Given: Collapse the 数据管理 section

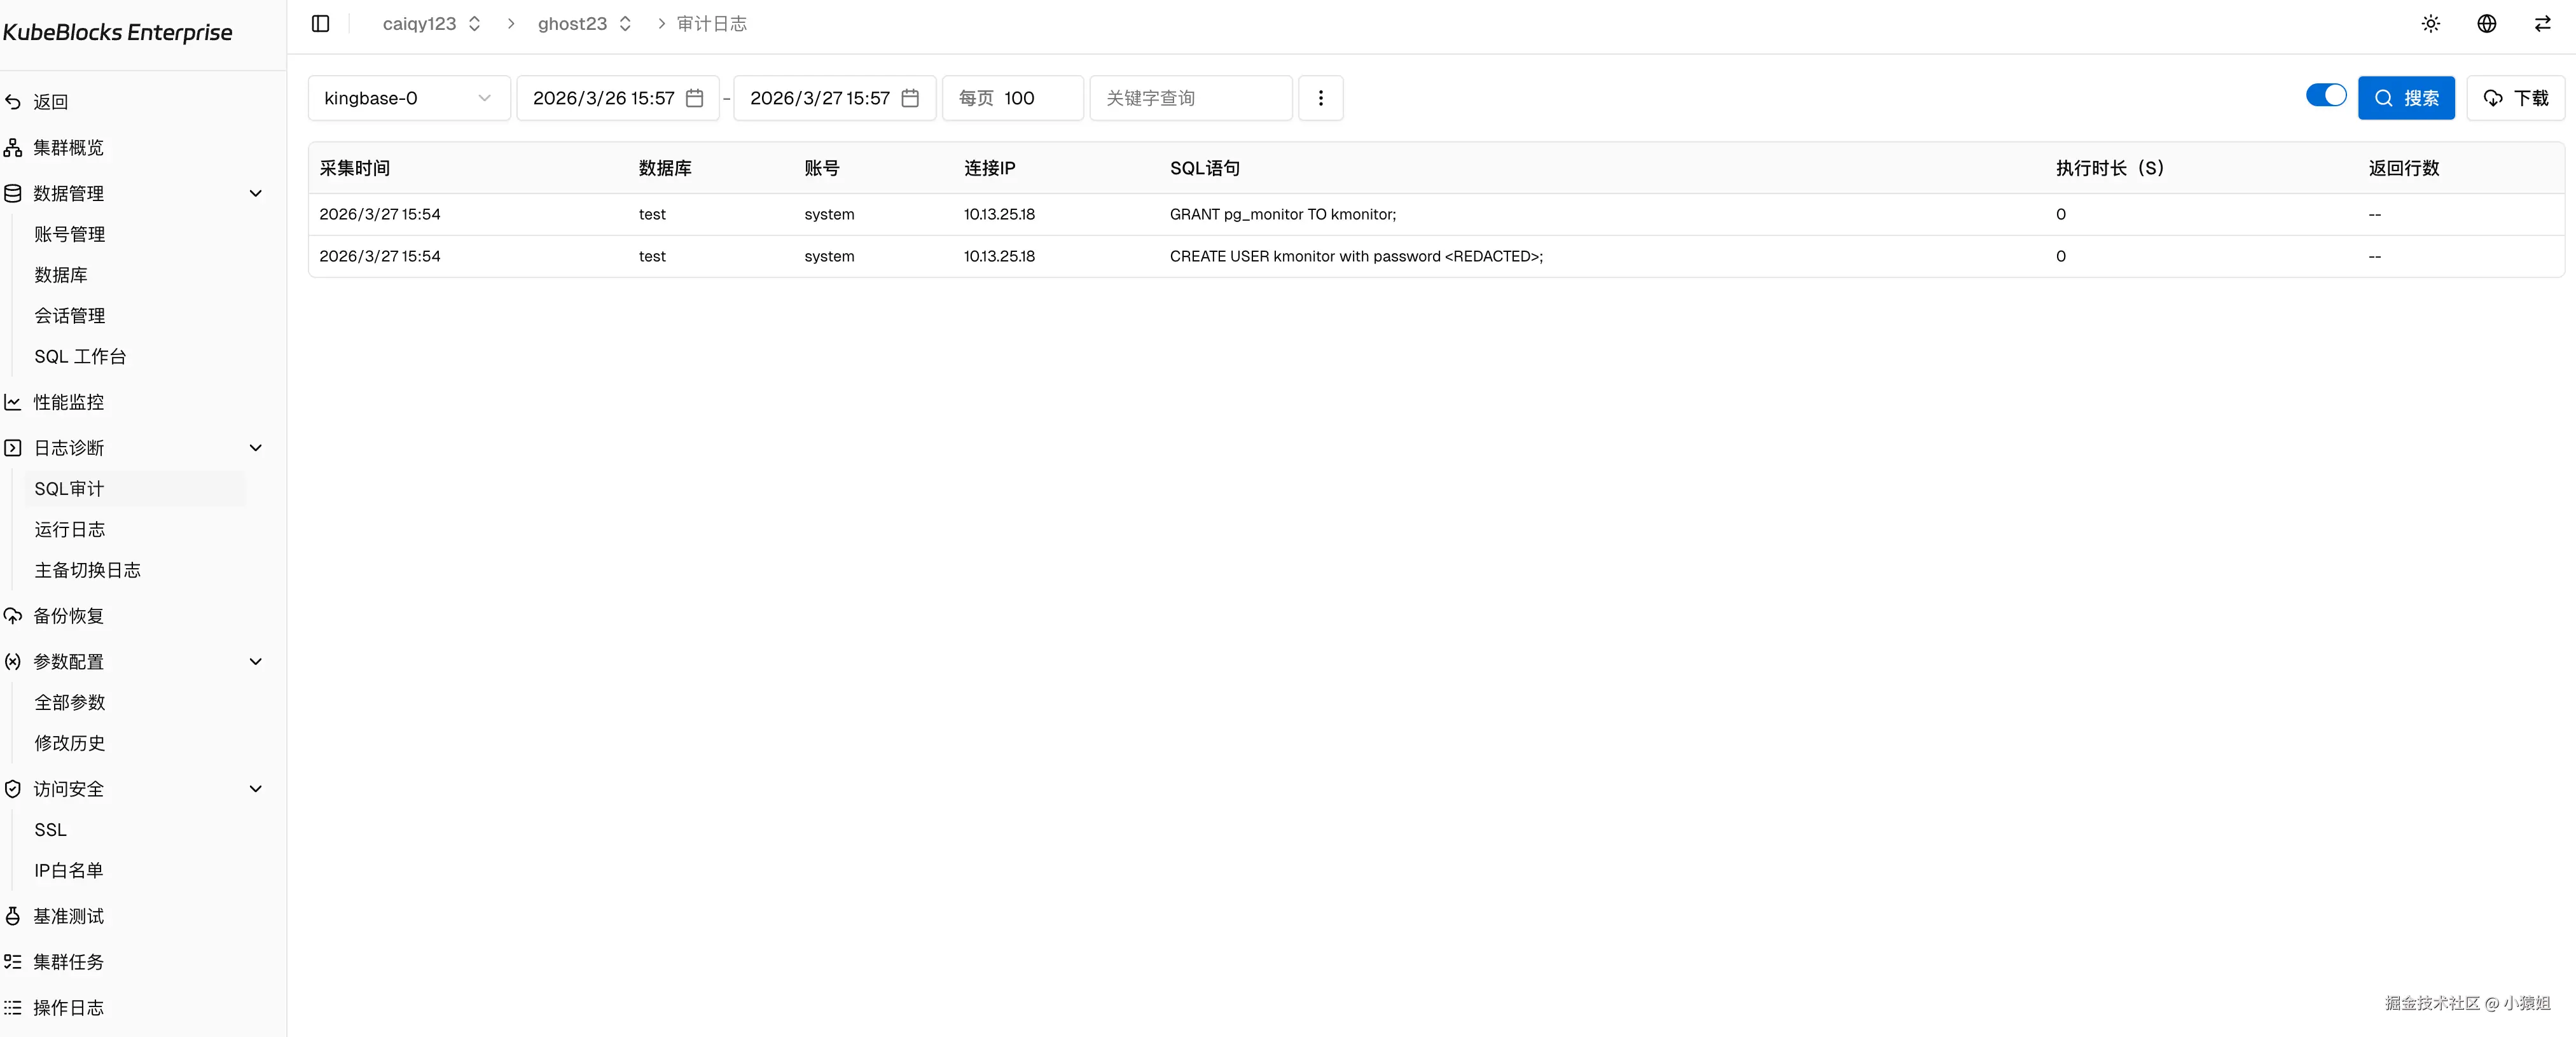Looking at the screenshot, I should [255, 193].
